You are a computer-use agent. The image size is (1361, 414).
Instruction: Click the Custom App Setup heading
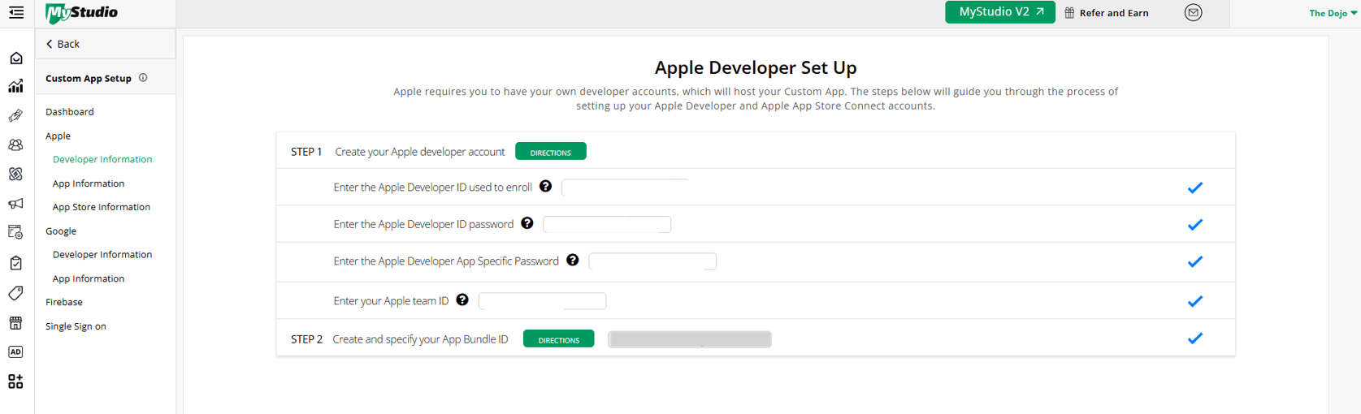[x=89, y=79]
